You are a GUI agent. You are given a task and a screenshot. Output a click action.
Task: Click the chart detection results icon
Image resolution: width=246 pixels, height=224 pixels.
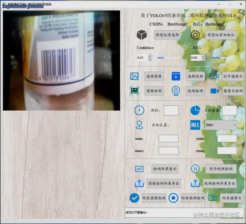click(x=139, y=169)
